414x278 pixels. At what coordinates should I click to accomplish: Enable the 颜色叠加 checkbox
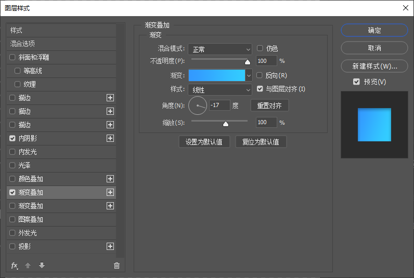point(12,179)
